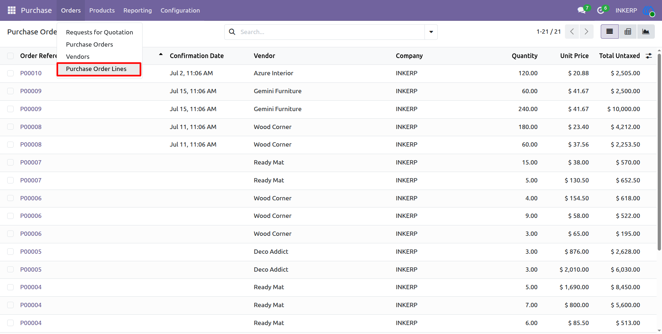The image size is (662, 334).
Task: Click the Purchase app title
Action: click(36, 10)
